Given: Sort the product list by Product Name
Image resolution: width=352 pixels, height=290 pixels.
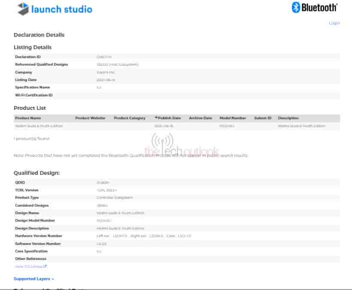Looking at the screenshot, I should coord(28,118).
